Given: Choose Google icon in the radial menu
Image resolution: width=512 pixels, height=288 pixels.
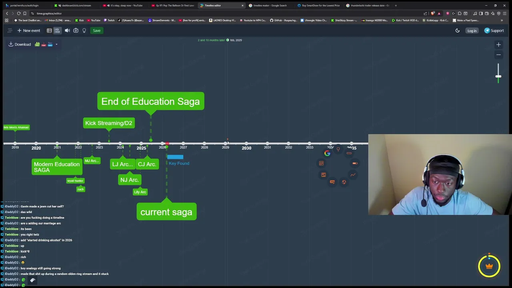Looking at the screenshot, I should click(x=327, y=153).
